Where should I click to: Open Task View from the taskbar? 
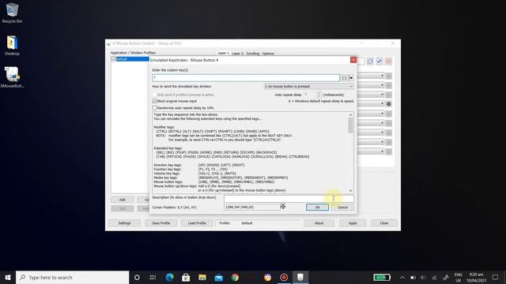[x=153, y=277]
